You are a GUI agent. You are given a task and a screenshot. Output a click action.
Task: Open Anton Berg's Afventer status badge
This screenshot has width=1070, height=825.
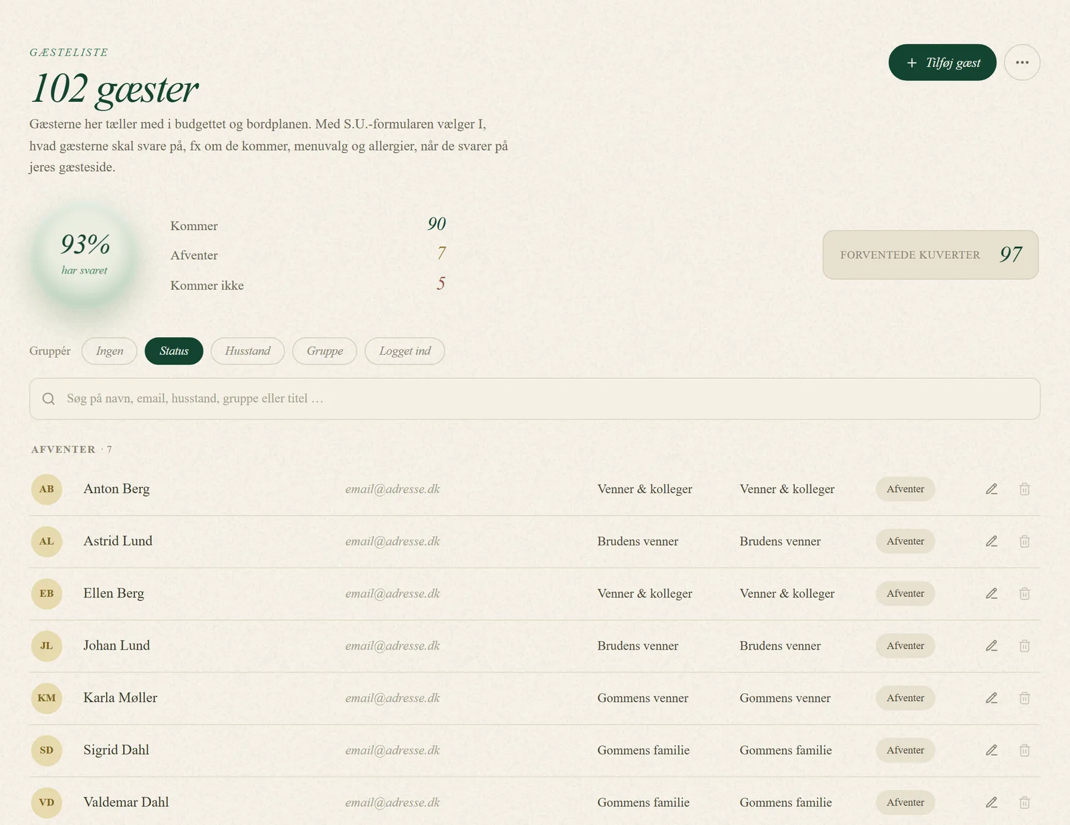905,489
